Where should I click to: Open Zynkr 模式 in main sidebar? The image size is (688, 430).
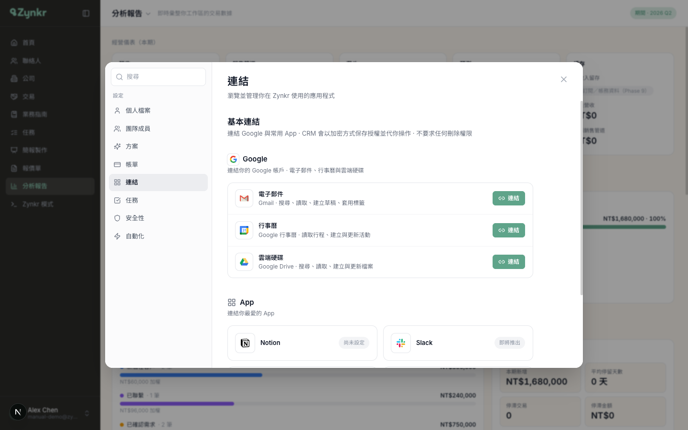[x=50, y=204]
